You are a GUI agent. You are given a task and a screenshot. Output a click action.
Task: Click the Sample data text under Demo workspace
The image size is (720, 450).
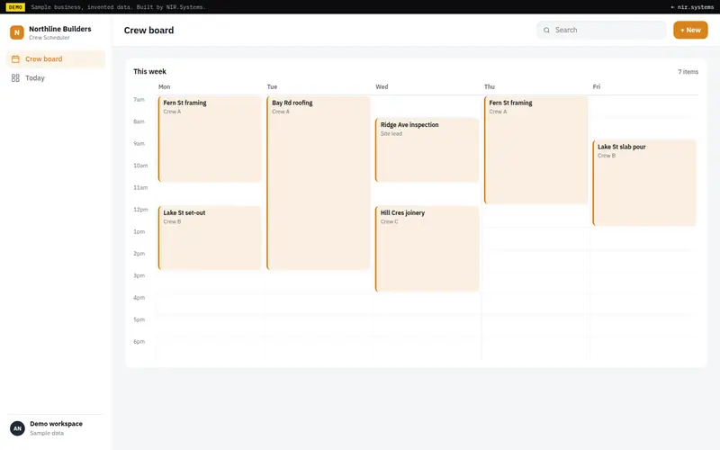[x=47, y=433]
